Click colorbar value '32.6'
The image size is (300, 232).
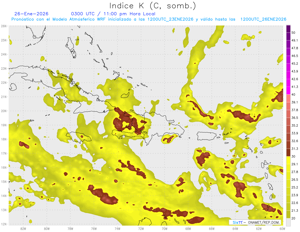tap(295, 141)
